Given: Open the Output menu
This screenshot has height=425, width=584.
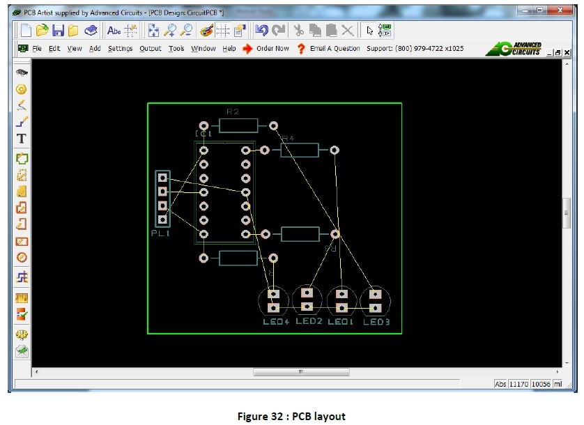Looking at the screenshot, I should 150,49.
